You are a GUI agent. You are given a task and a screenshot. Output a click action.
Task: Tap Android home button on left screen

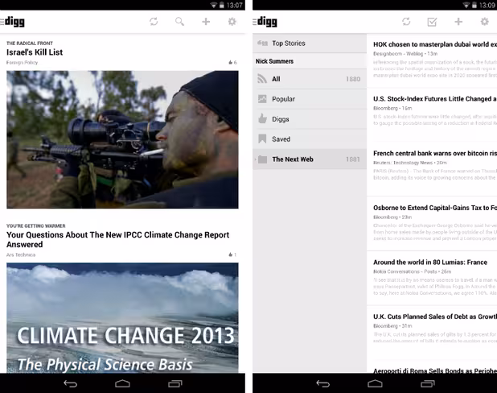[122, 384]
